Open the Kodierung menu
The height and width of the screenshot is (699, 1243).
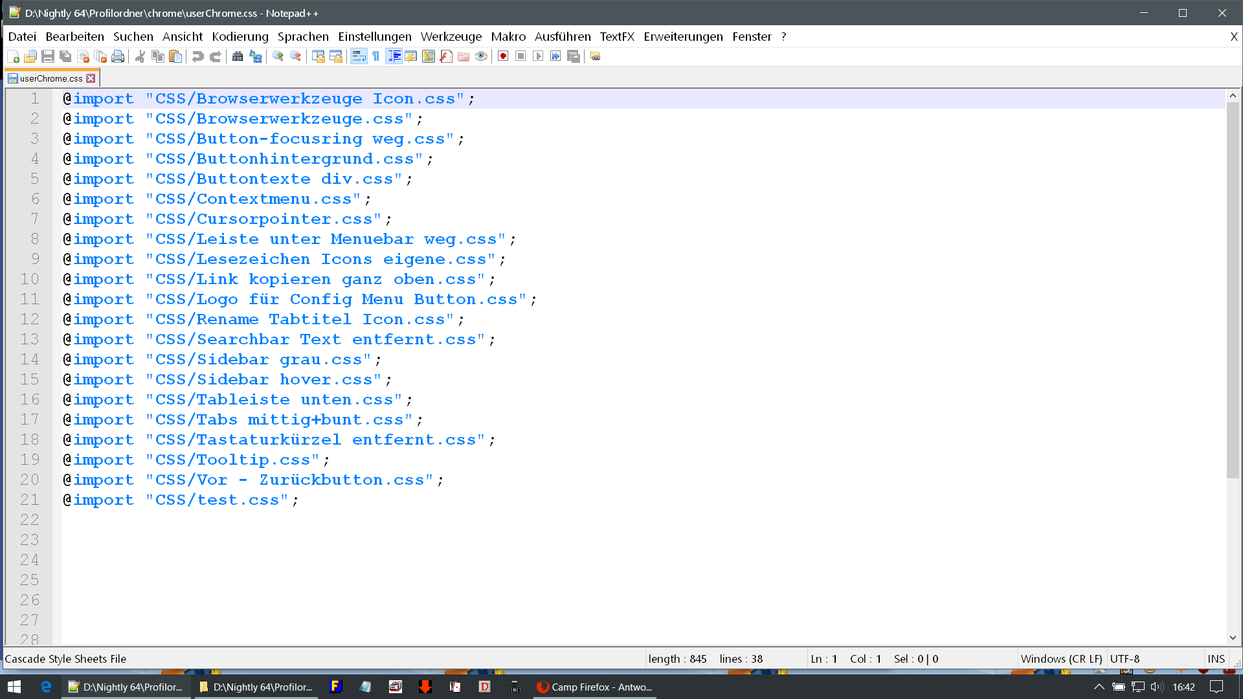pyautogui.click(x=240, y=37)
